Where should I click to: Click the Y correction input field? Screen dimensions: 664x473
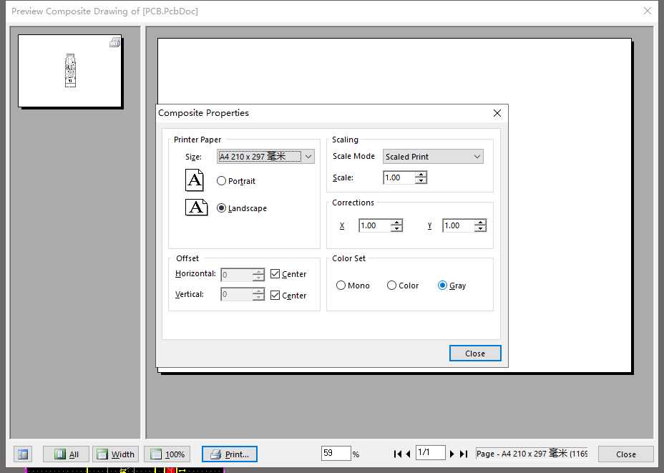(459, 225)
